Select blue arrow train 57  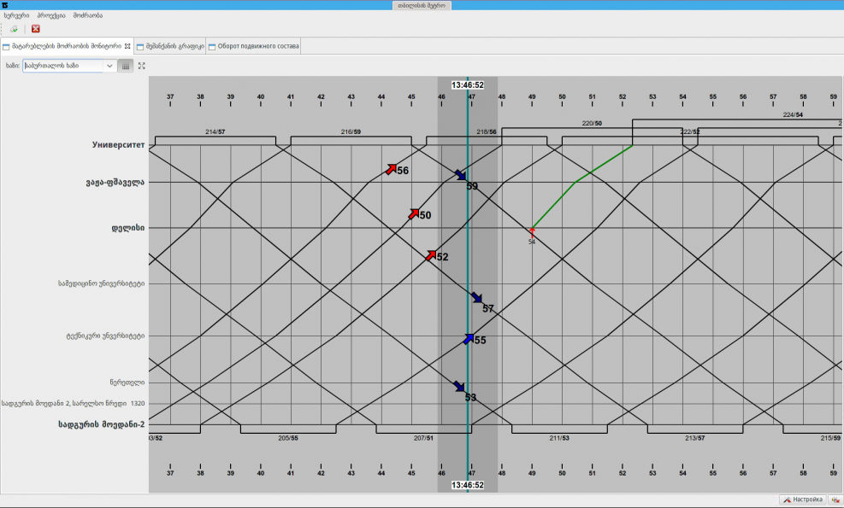pyautogui.click(x=477, y=298)
